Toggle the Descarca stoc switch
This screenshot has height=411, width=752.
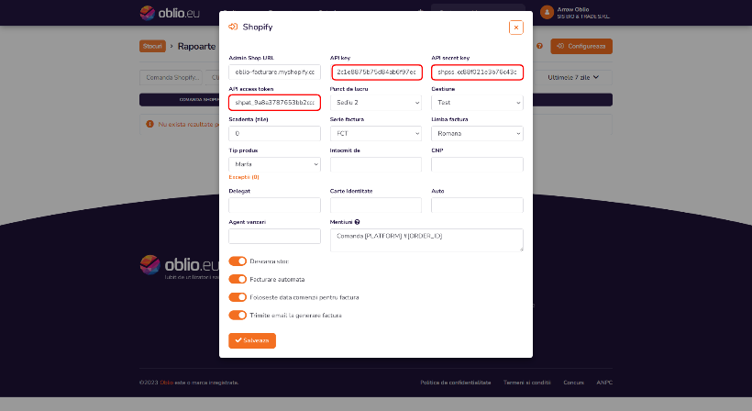click(238, 261)
